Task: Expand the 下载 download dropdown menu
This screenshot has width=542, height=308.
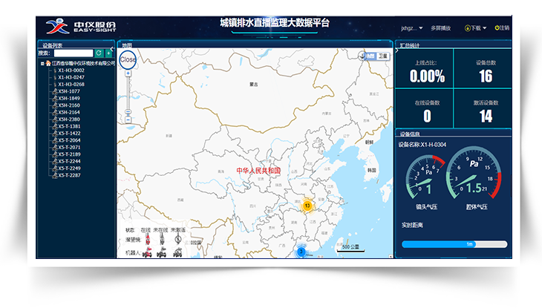Action: pyautogui.click(x=477, y=28)
